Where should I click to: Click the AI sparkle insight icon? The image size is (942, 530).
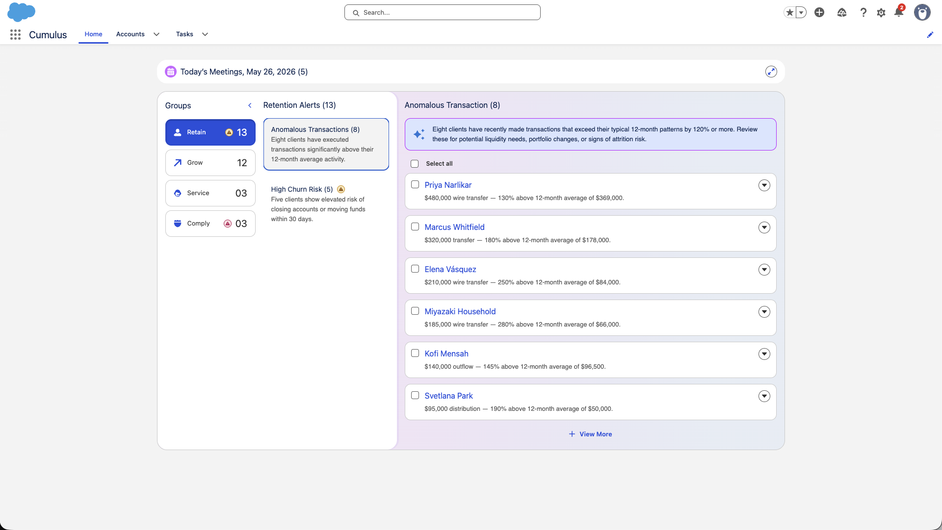(419, 134)
